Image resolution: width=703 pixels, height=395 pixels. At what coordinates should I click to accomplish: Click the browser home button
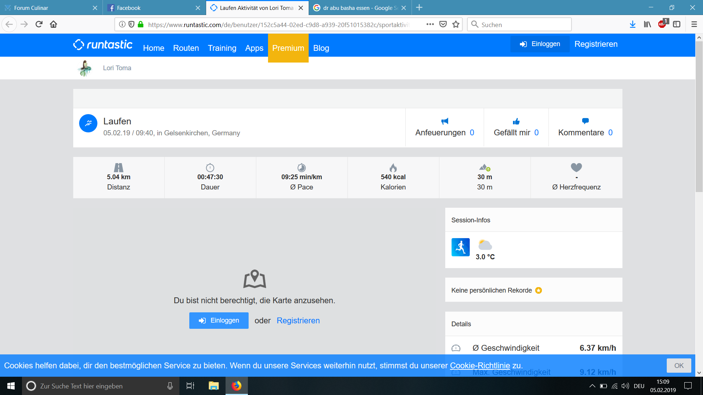53,25
